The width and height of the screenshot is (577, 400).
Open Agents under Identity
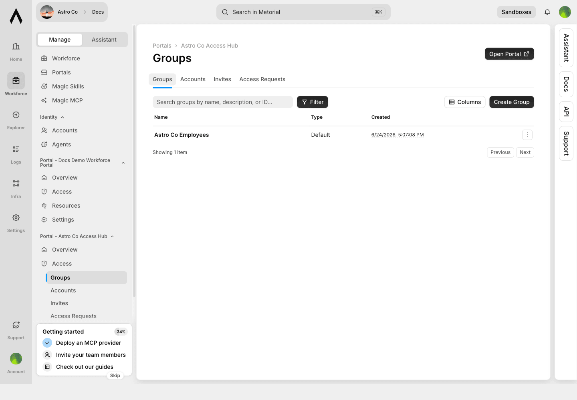82,144
